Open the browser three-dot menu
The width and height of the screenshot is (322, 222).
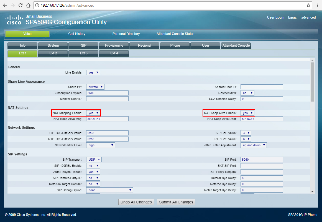tap(317, 5)
